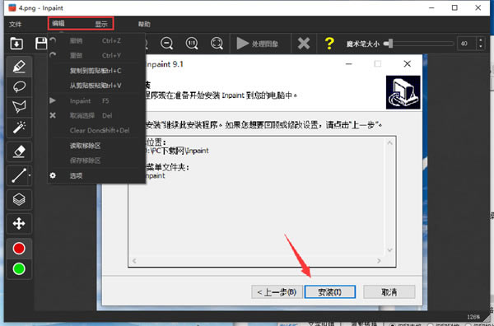Adjust the 魔术笔大小 size slider
The image size is (494, 326).
[x=419, y=44]
